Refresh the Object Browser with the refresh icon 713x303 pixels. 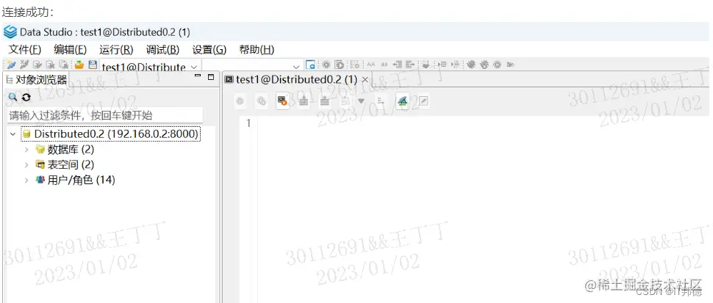[26, 97]
